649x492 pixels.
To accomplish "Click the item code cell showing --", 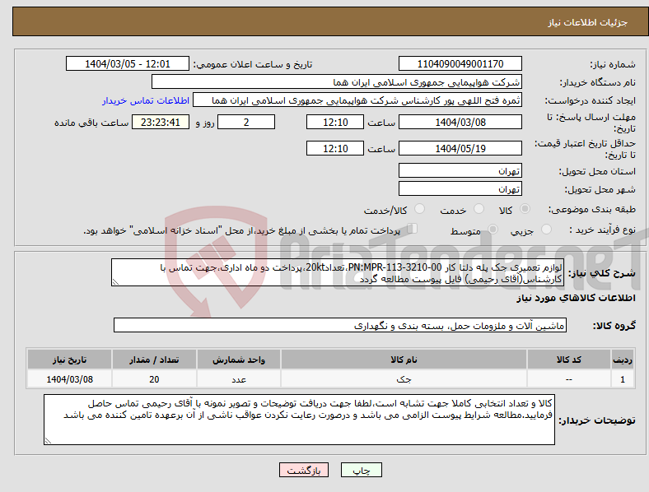I will tap(569, 379).
